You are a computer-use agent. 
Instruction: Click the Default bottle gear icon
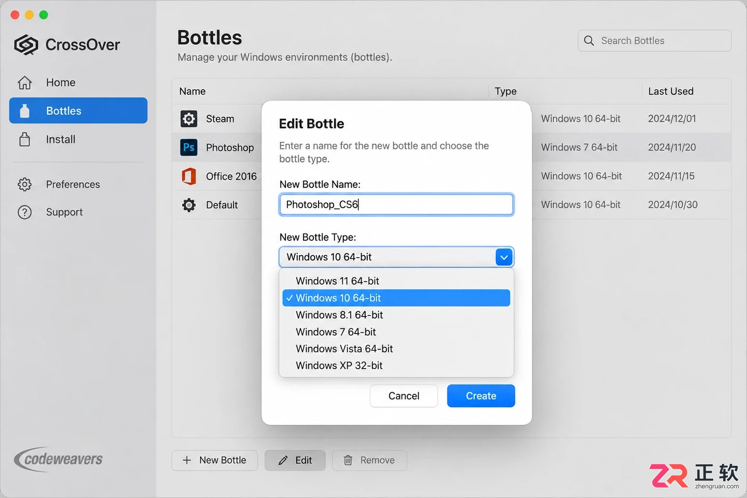(189, 205)
